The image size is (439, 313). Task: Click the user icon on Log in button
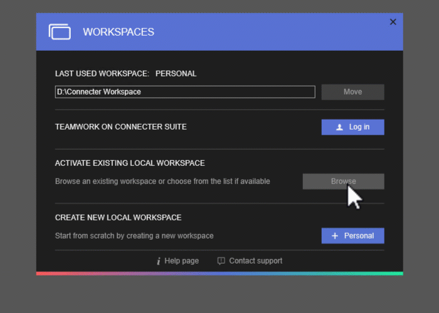click(x=339, y=128)
